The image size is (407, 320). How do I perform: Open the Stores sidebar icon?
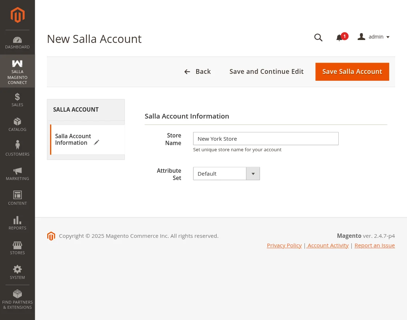tap(17, 245)
